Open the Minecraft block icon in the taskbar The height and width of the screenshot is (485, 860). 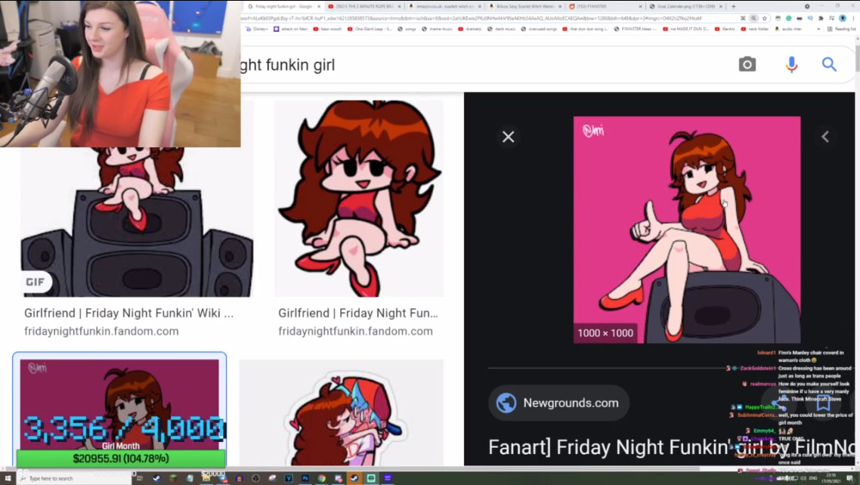[173, 478]
